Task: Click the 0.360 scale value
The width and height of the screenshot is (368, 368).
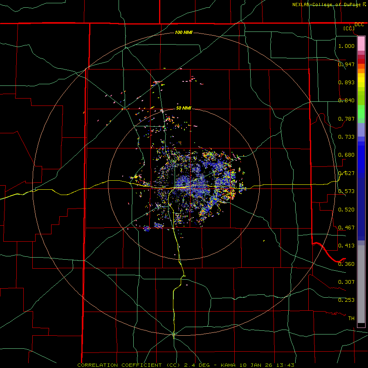Action: pos(346,264)
